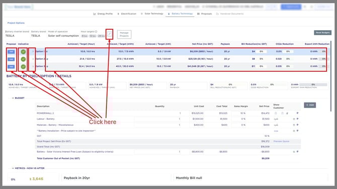Screen dimensions: 337x189
Task: Open the pencil edit icon beside hour targets
Action: (109, 34)
